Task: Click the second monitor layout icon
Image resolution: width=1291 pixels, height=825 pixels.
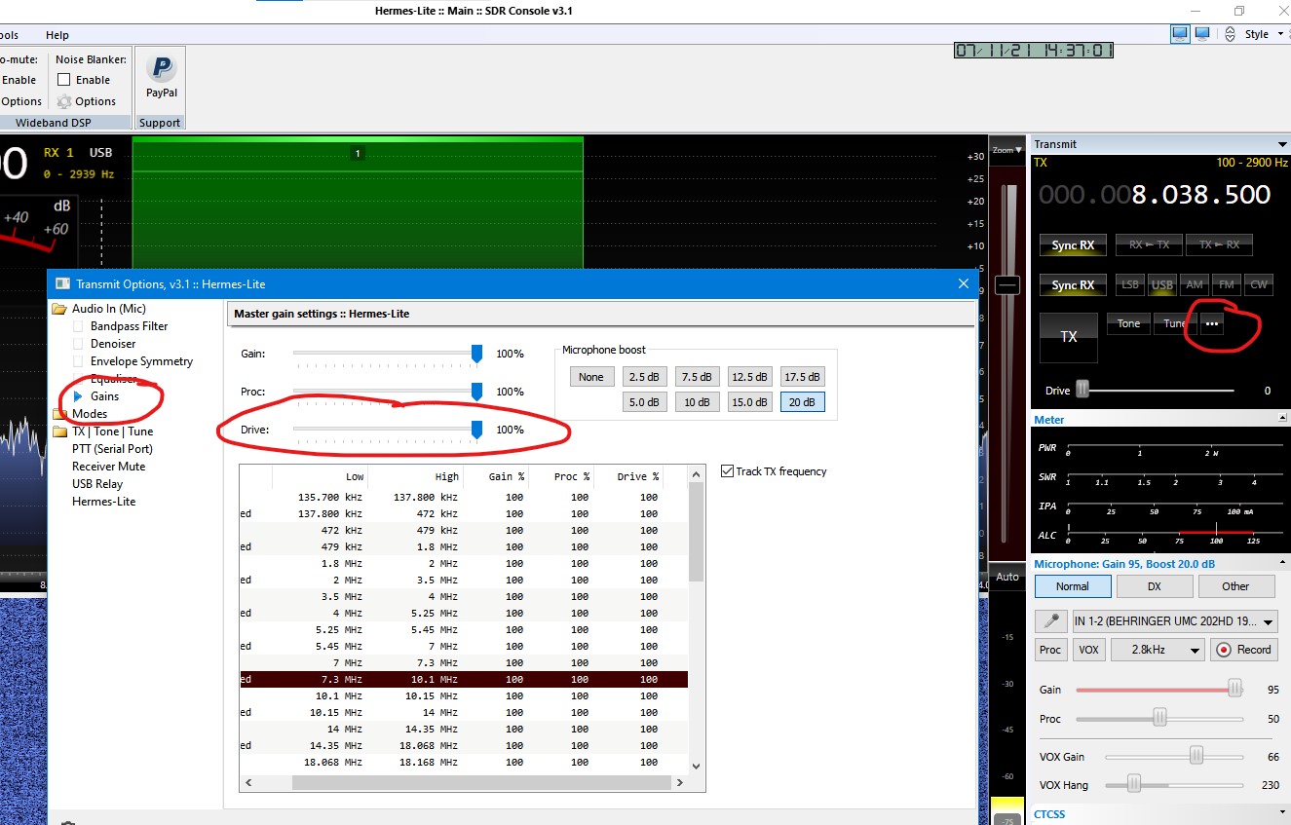Action: click(x=1202, y=34)
